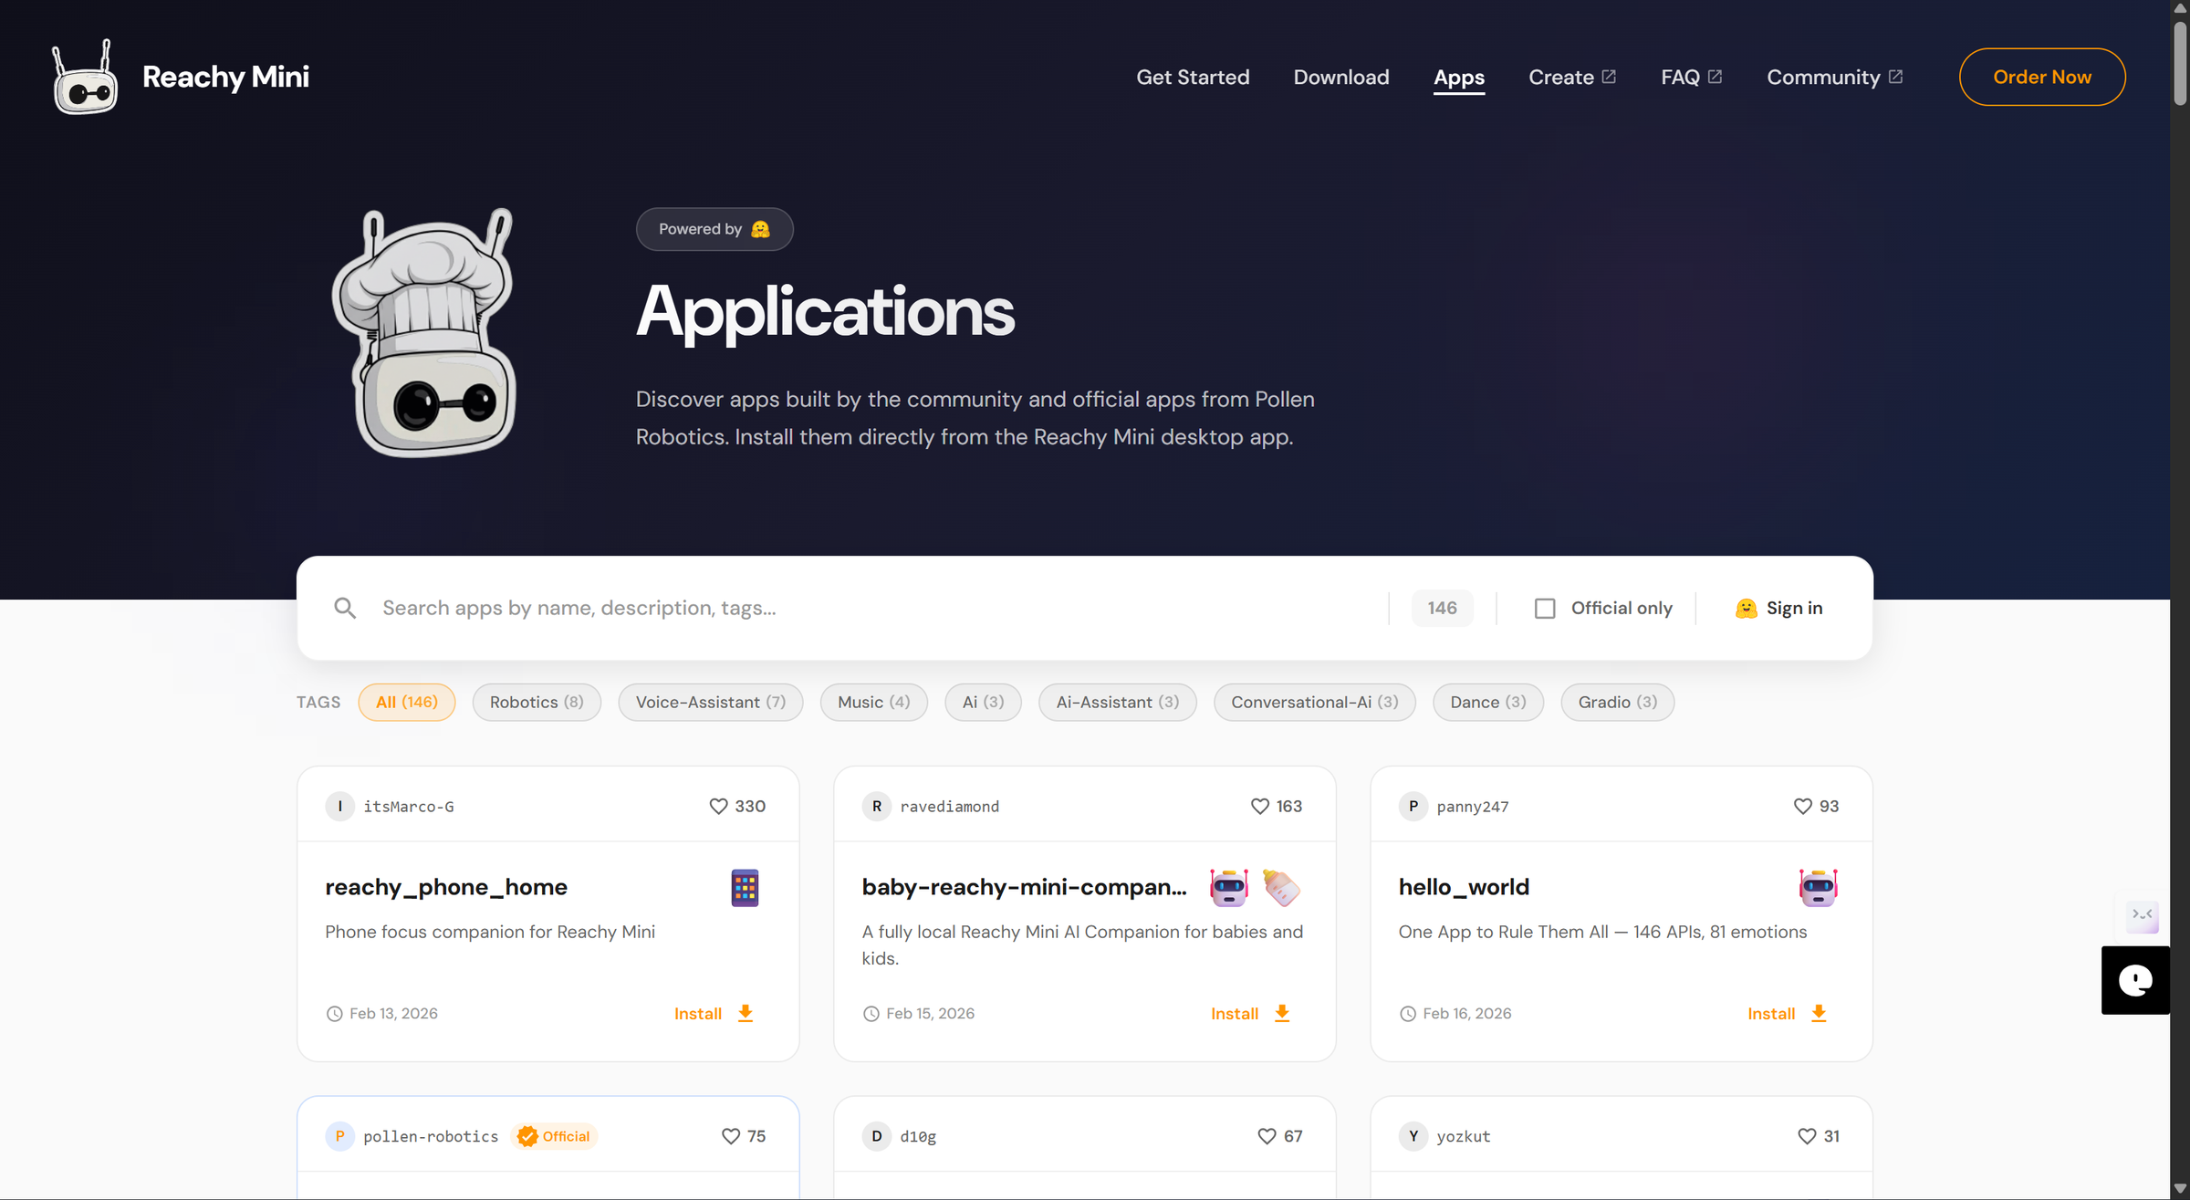The width and height of the screenshot is (2190, 1200).
Task: Enable the Official only checkbox
Action: (1545, 609)
